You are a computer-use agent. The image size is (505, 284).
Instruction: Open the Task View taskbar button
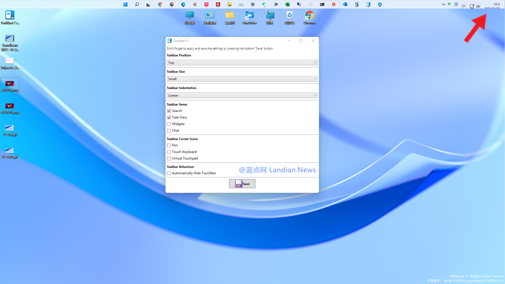148,4
